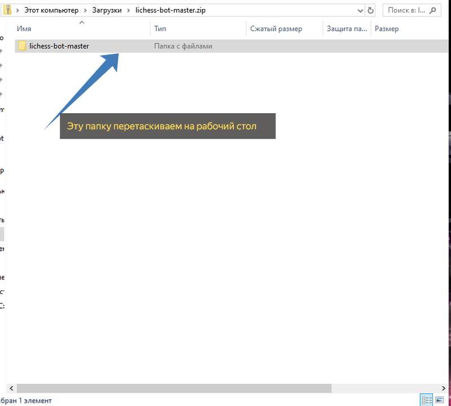Sort by Размер column header
This screenshot has height=406, width=451.
pyautogui.click(x=386, y=29)
